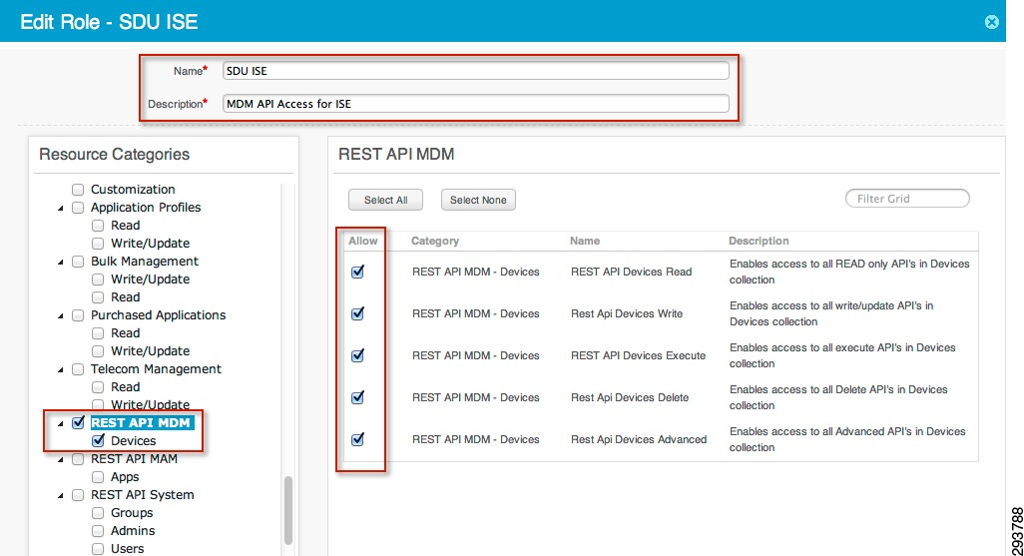Click the Rest Api Devices Write name cell
This screenshot has width=1024, height=556.
click(627, 313)
